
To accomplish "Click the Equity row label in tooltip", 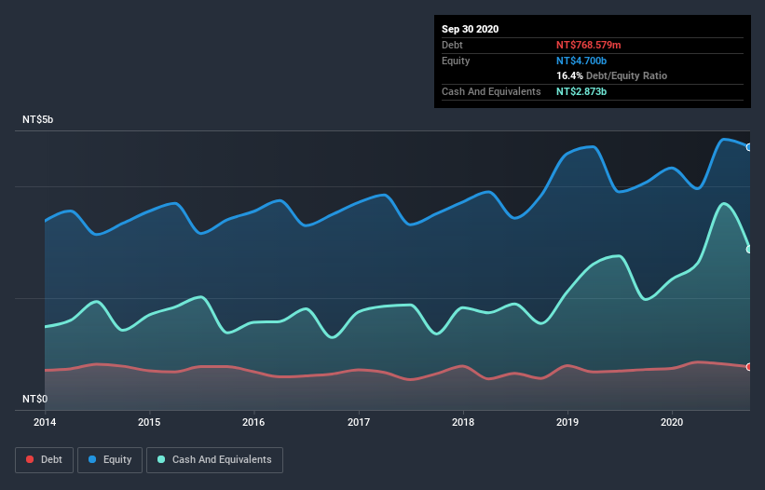I will (456, 61).
